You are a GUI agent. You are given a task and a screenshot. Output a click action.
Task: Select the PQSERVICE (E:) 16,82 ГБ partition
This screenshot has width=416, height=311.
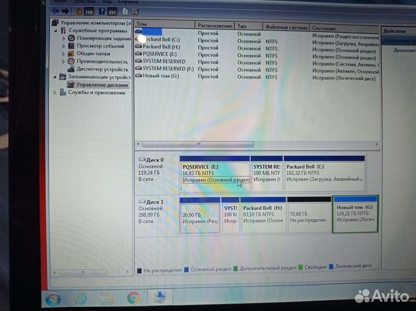pyautogui.click(x=214, y=173)
